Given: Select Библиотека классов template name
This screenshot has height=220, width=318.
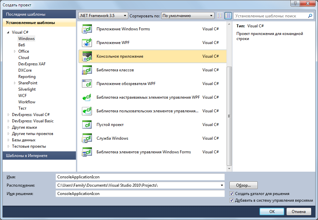Looking at the screenshot, I should (115, 70).
